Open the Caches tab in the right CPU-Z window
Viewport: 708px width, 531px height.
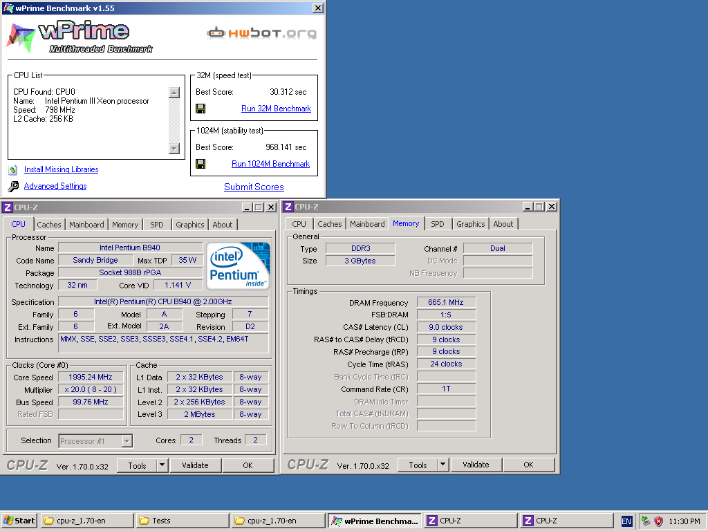pyautogui.click(x=330, y=224)
